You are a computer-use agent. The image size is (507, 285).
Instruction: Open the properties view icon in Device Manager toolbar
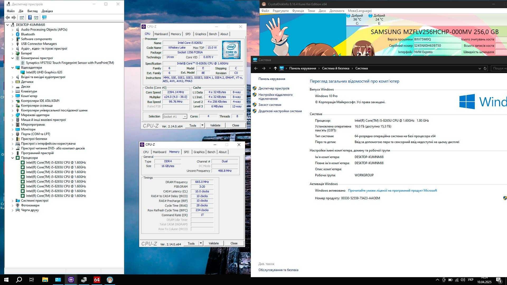tap(22, 17)
